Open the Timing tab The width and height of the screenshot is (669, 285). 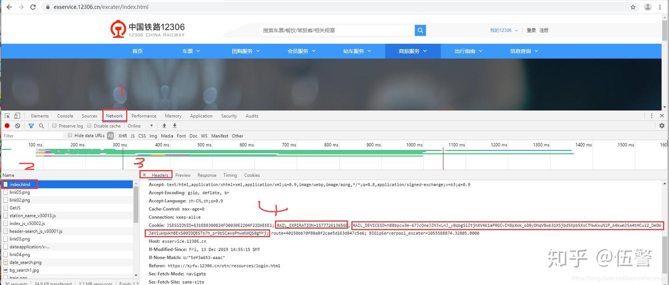(230, 175)
